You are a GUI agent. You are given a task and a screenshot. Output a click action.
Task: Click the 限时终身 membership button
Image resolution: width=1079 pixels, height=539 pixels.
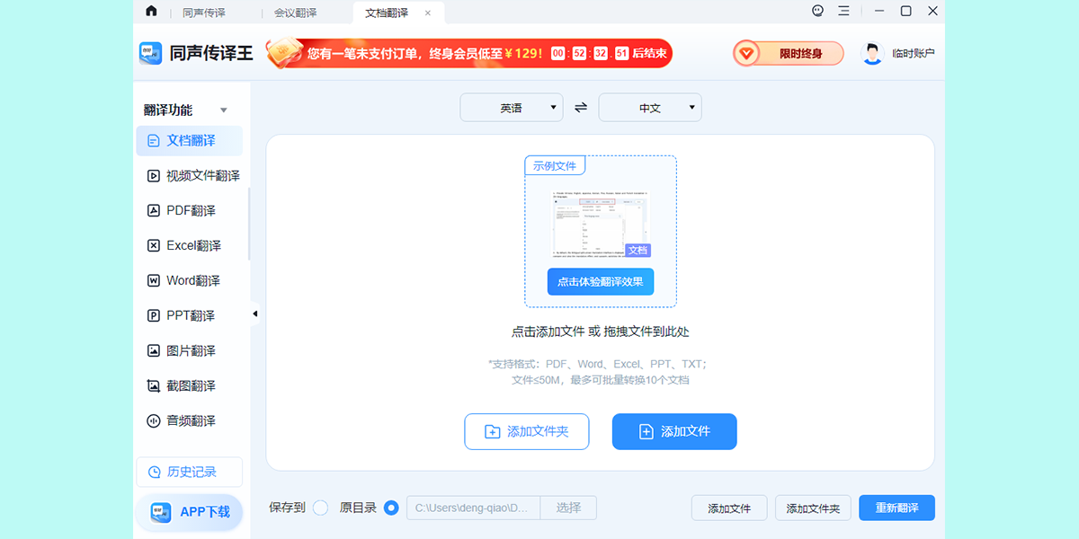(x=789, y=54)
